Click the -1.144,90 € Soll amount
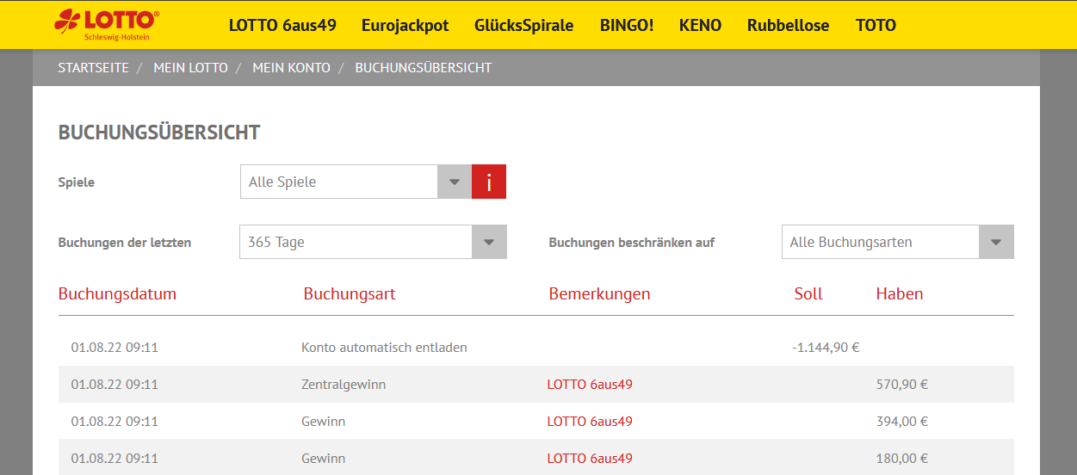This screenshot has width=1077, height=475. 826,348
